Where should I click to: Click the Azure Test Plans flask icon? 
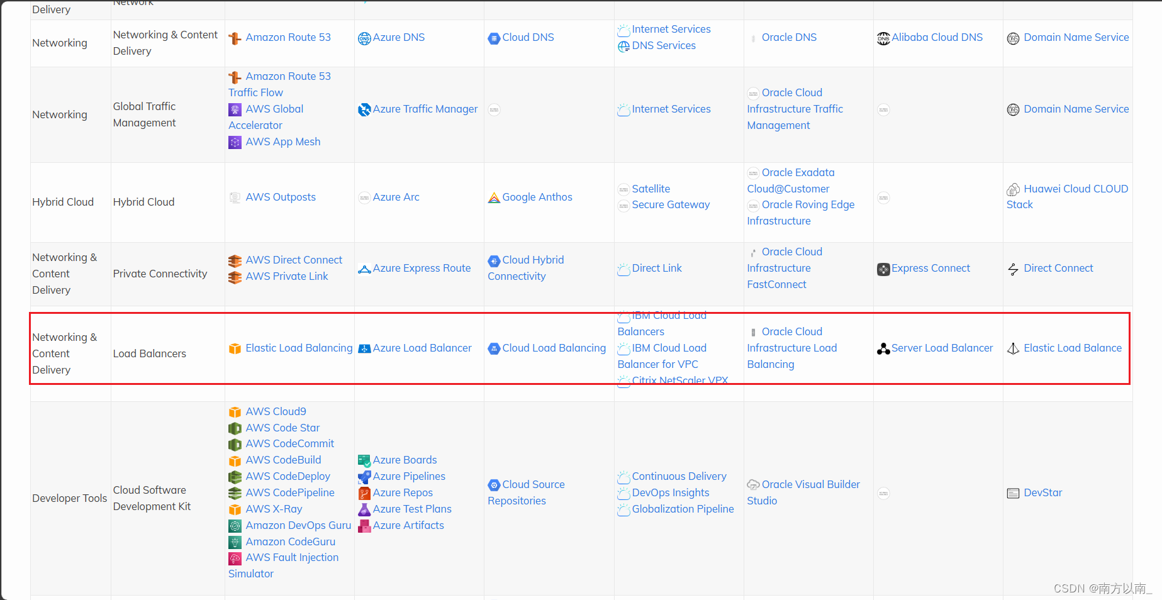[x=364, y=509]
